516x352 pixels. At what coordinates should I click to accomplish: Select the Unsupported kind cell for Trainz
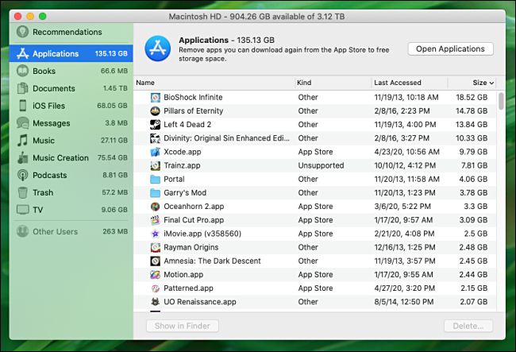[x=321, y=165]
